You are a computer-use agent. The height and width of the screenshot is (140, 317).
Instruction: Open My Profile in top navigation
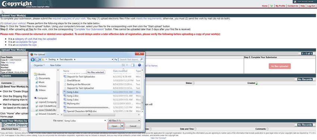coord(280,6)
